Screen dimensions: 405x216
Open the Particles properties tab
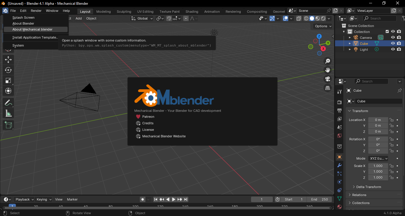click(339, 174)
